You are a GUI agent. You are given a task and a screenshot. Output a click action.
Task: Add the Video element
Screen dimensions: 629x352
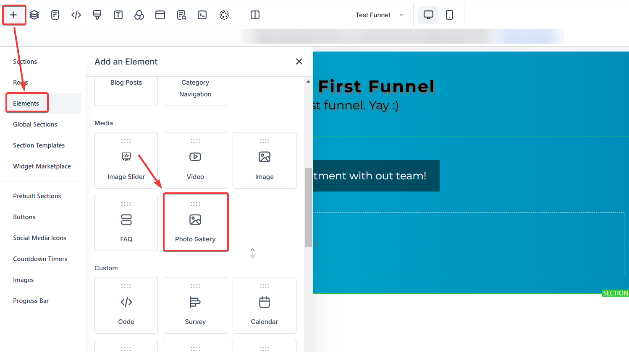195,160
